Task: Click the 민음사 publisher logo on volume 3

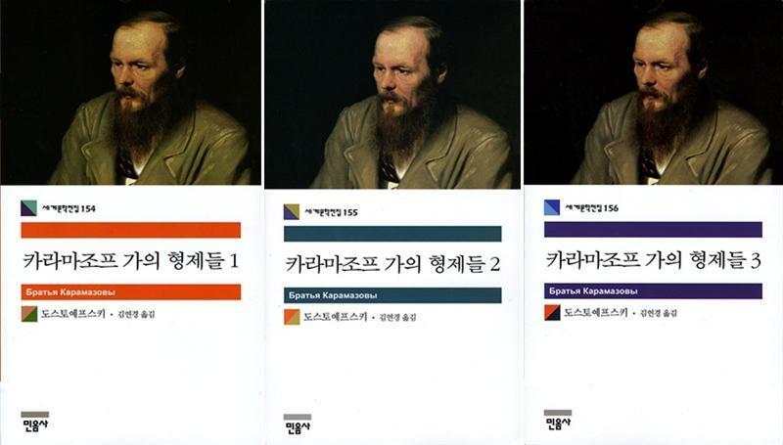Action: click(558, 420)
